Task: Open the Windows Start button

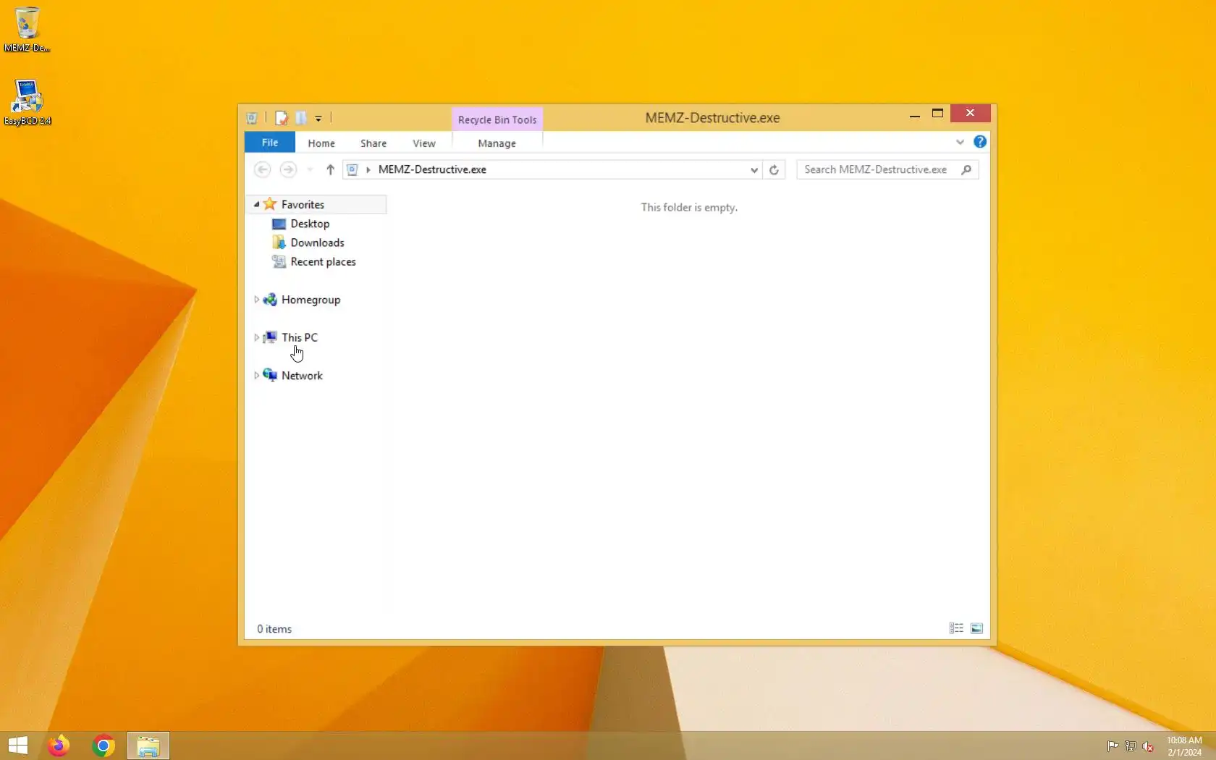Action: point(17,746)
